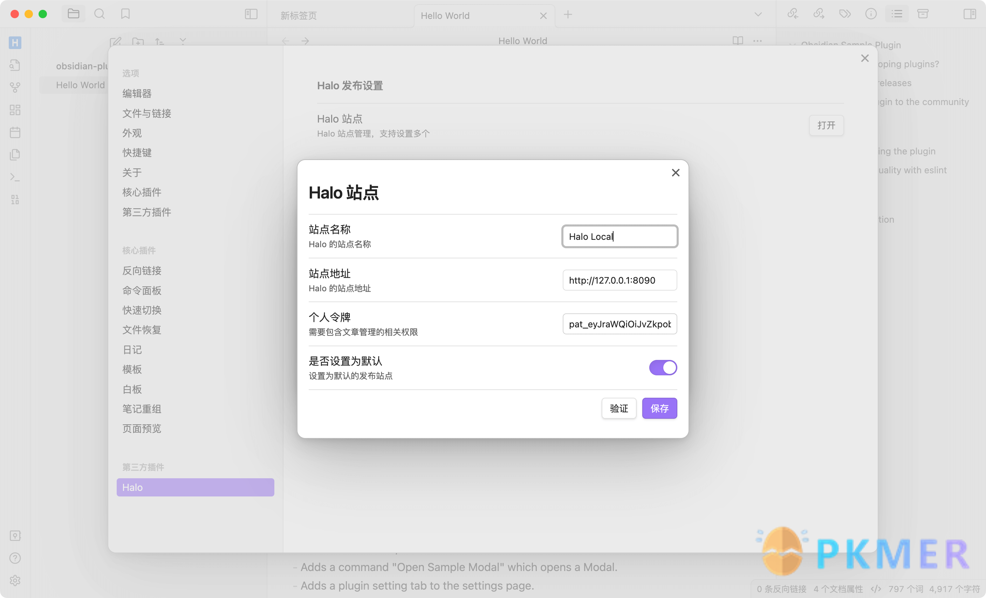Click the 验证 button
986x598 pixels.
pyautogui.click(x=619, y=408)
